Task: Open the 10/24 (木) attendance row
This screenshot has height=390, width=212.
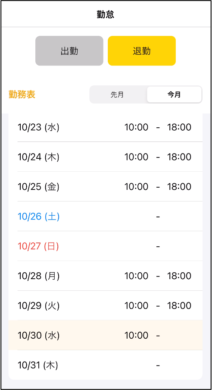Action: 106,157
